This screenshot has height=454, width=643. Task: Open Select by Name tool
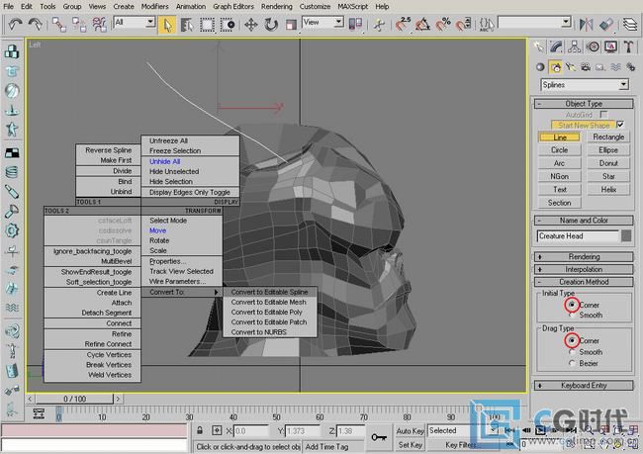(187, 25)
